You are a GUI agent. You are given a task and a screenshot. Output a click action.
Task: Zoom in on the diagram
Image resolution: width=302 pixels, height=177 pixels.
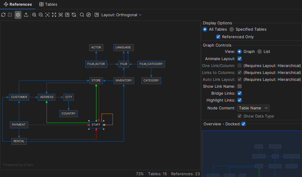pyautogui.click(x=34, y=15)
